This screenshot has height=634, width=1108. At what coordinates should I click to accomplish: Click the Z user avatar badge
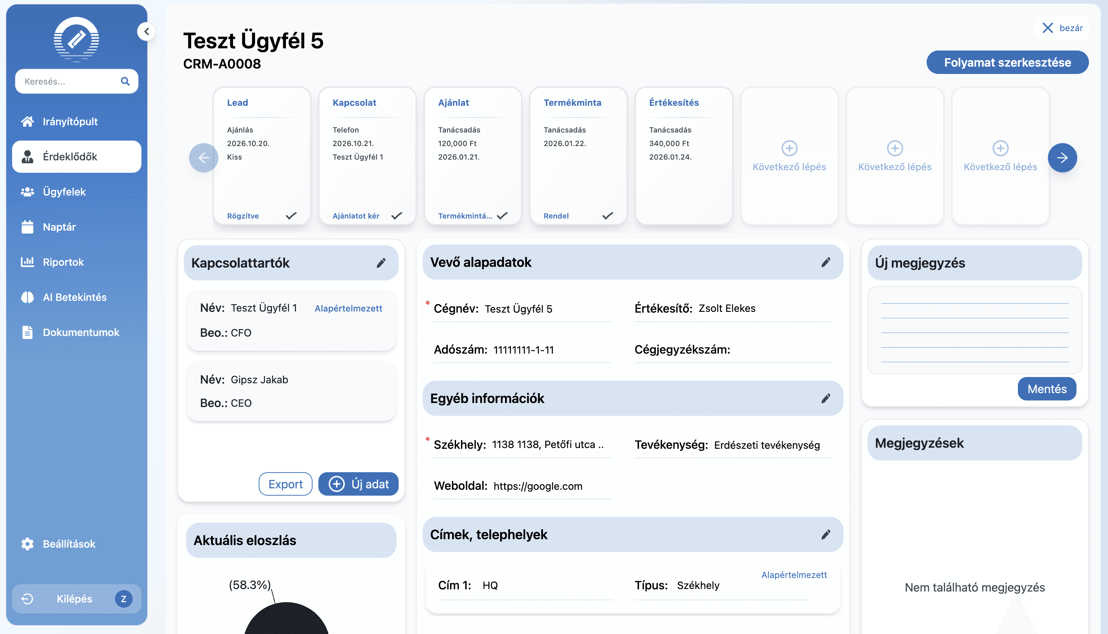[x=124, y=599]
